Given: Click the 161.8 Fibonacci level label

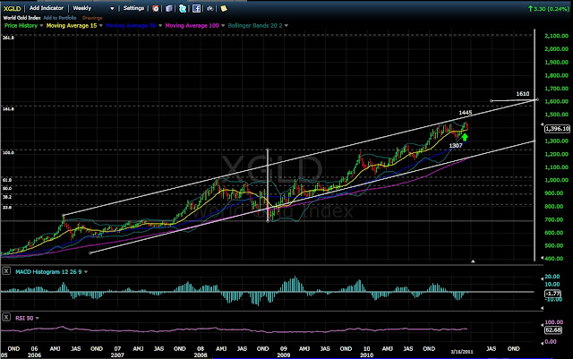Looking at the screenshot, I should (x=8, y=109).
